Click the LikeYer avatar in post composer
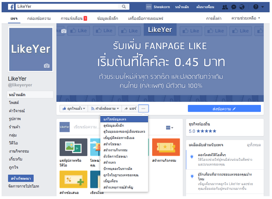The height and width of the screenshot is (199, 272). 65,127
